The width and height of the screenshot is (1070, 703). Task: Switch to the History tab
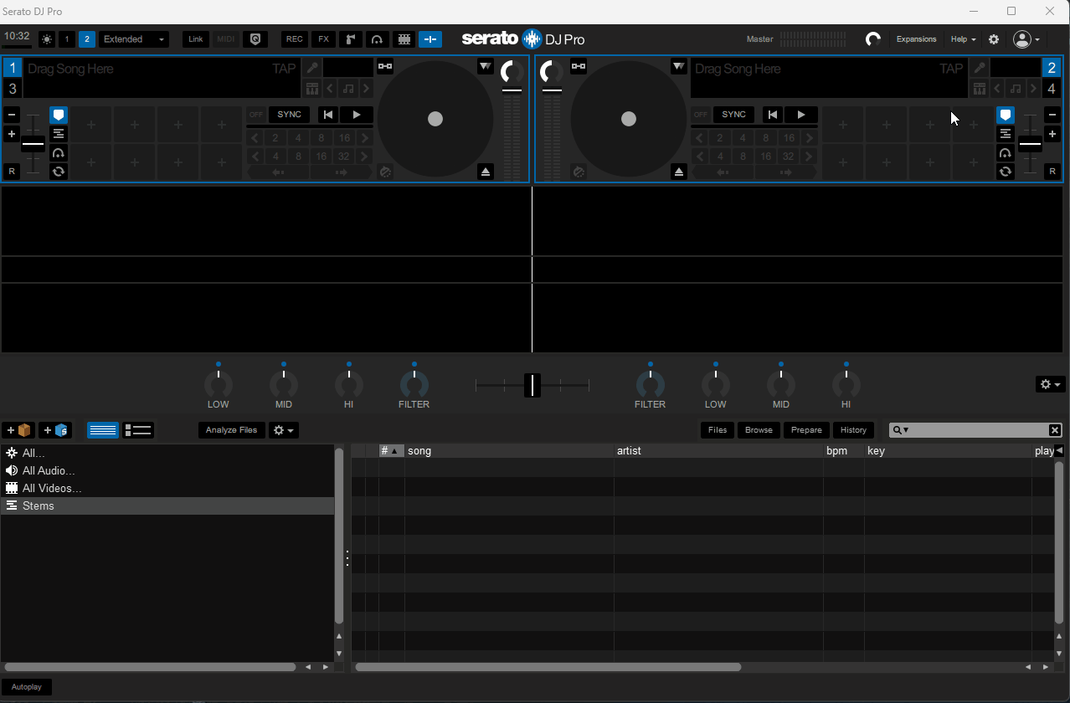[x=853, y=429]
